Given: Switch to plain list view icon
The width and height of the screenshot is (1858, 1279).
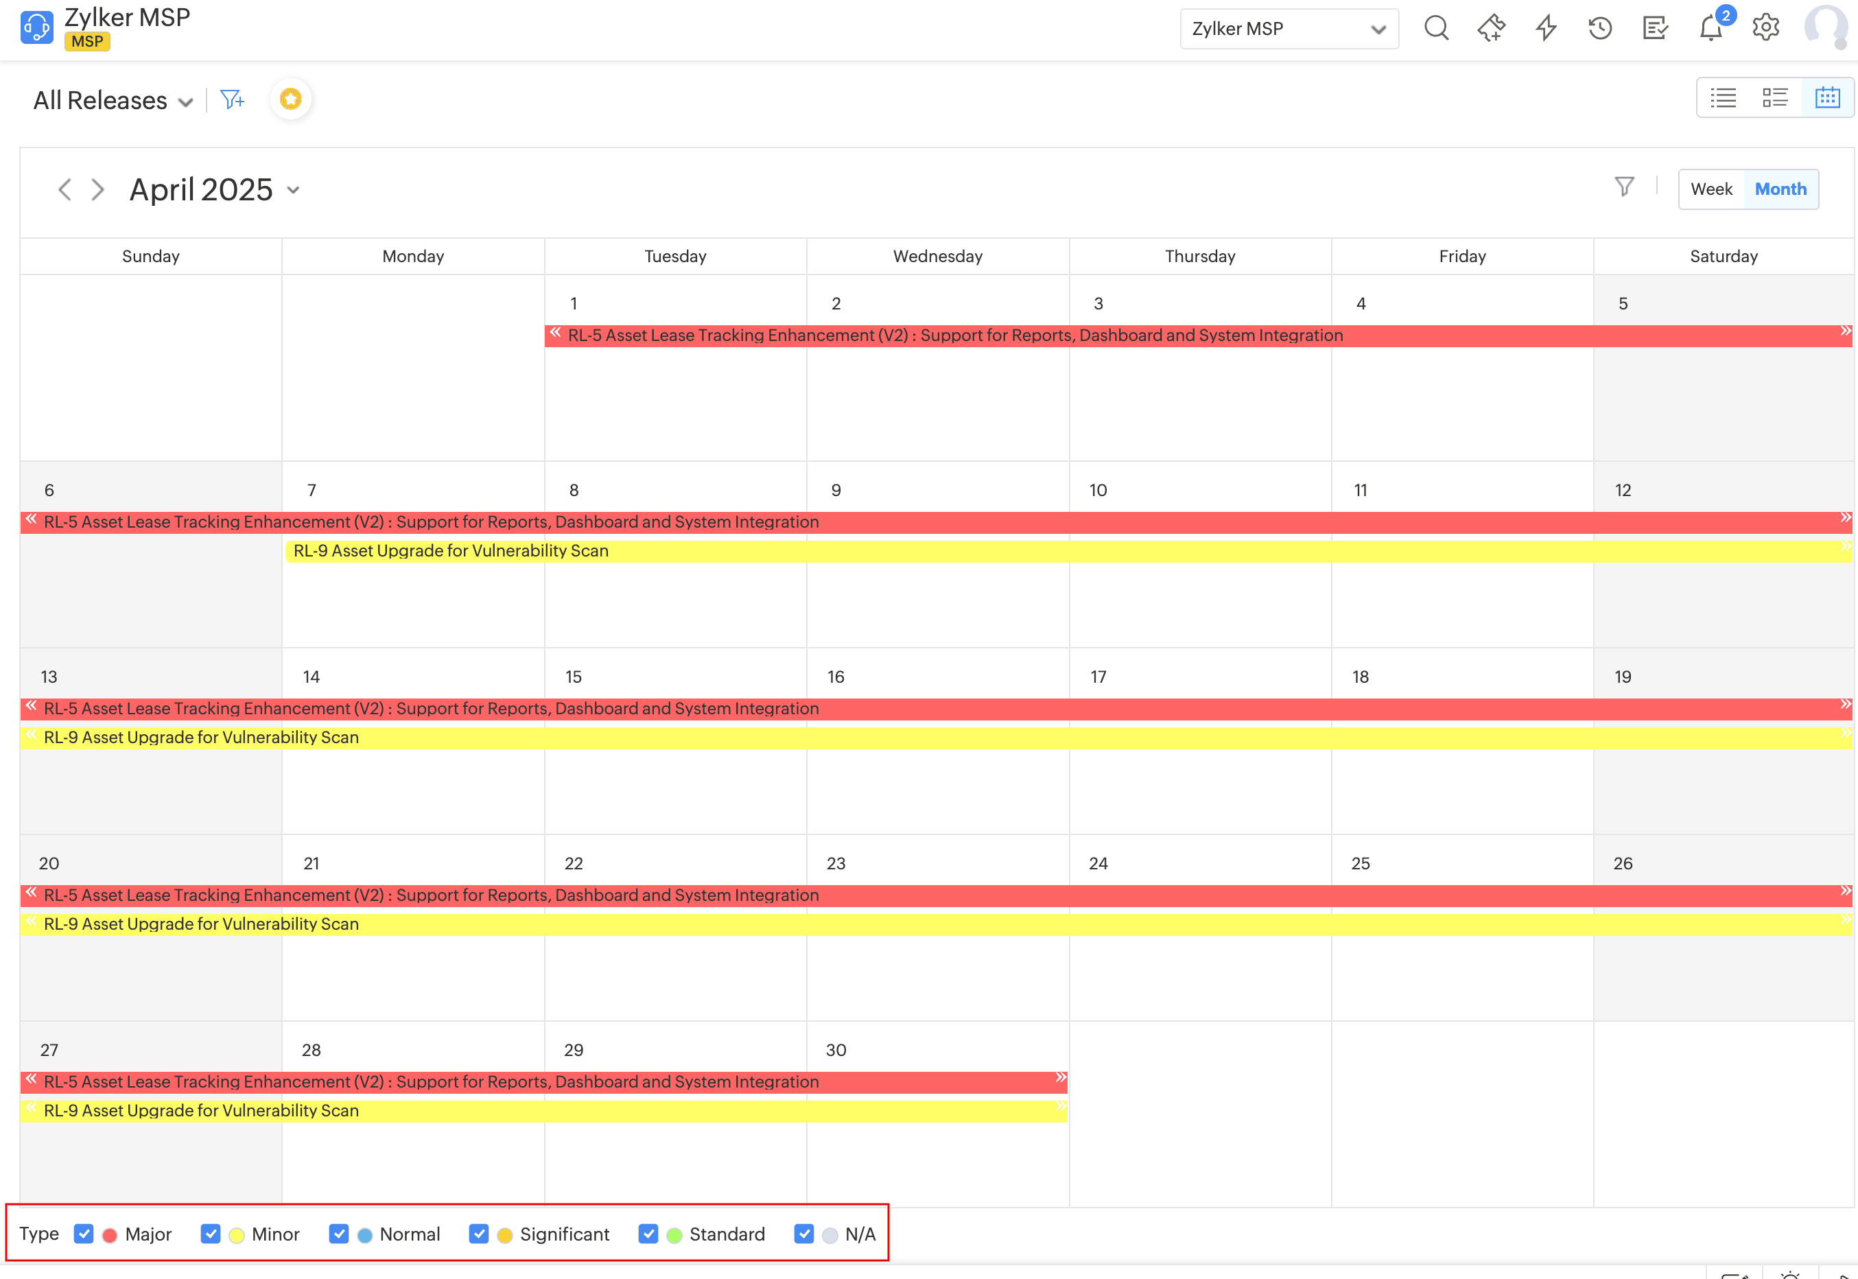Looking at the screenshot, I should pyautogui.click(x=1723, y=97).
